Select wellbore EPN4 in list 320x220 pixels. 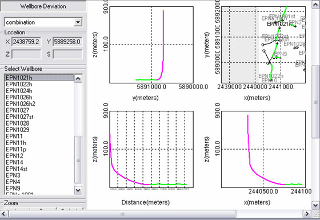click(x=39, y=182)
